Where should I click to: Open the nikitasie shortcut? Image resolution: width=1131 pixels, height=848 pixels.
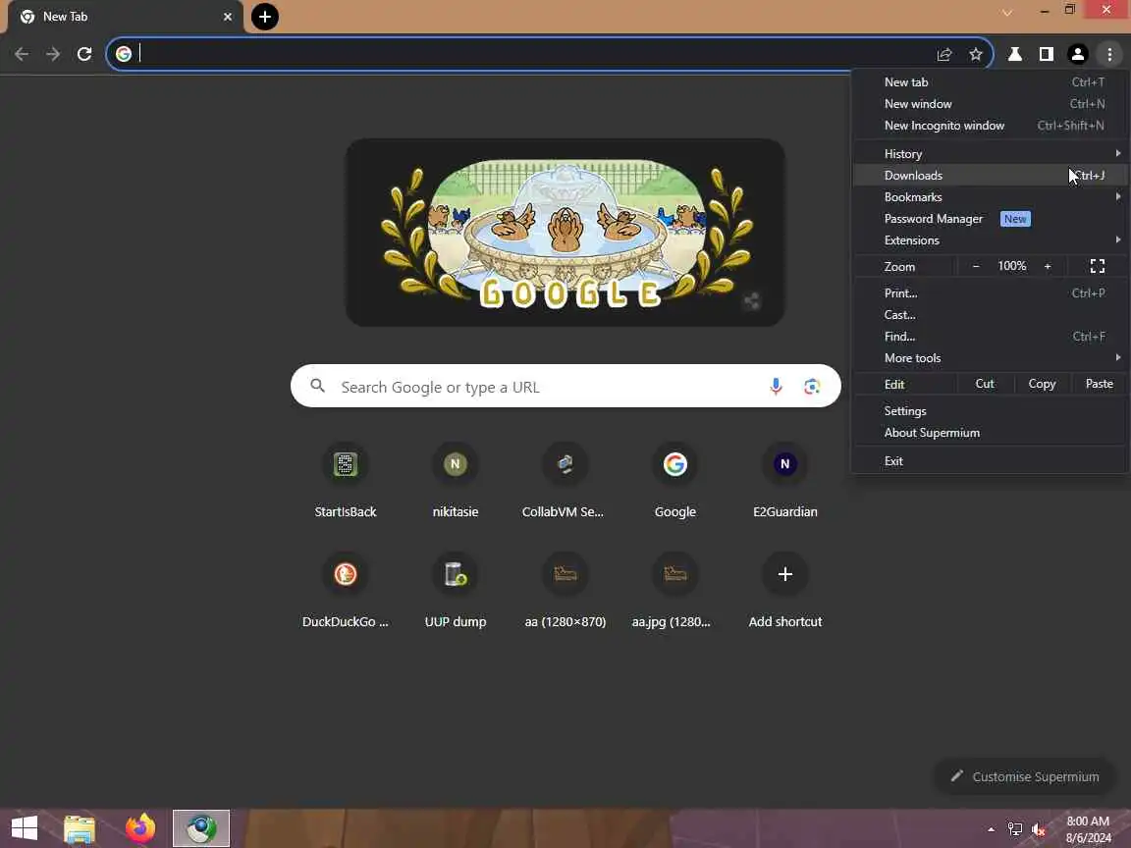[456, 481]
